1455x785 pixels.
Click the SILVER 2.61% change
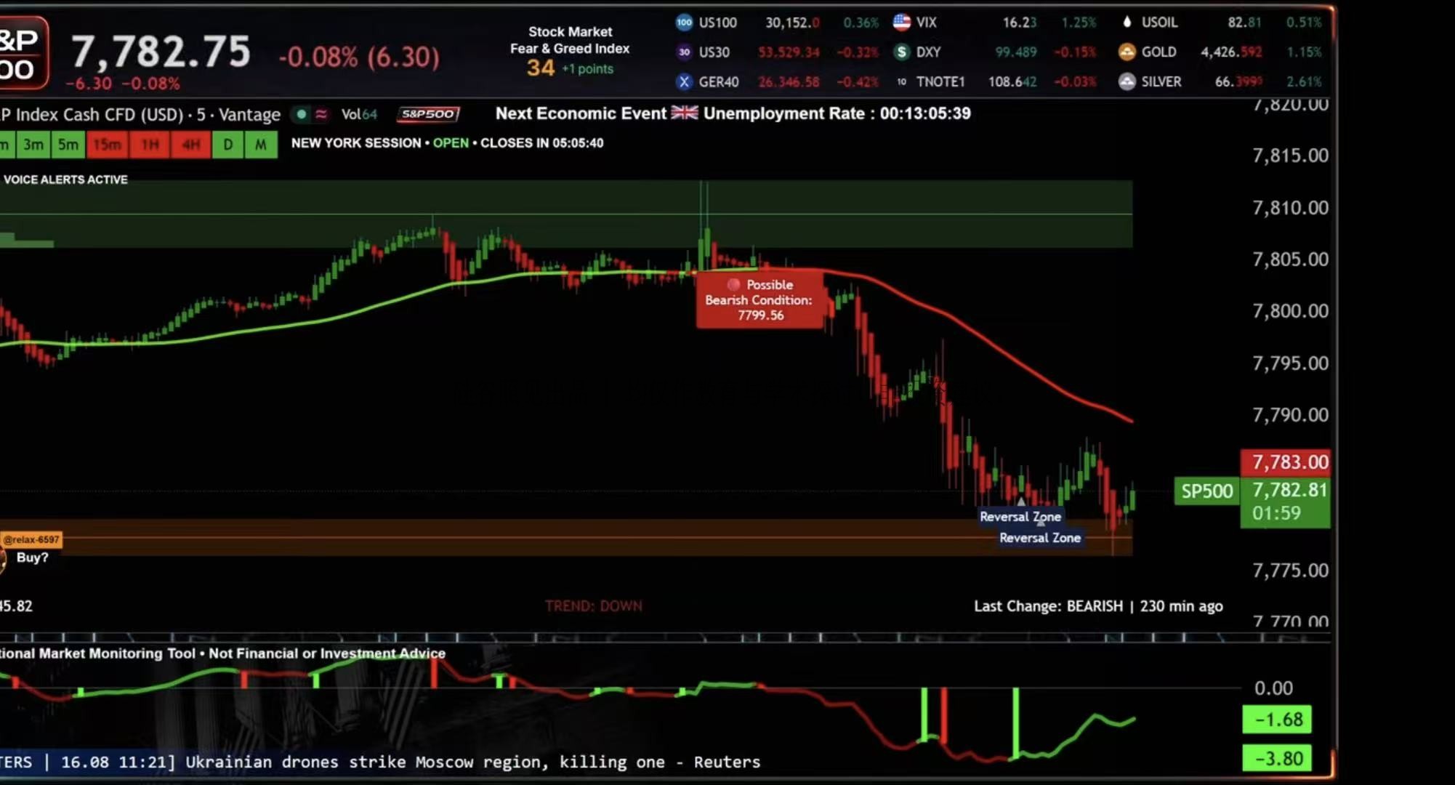pos(1304,82)
